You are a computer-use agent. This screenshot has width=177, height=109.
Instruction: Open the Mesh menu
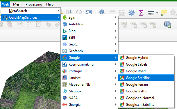(x=17, y=4)
